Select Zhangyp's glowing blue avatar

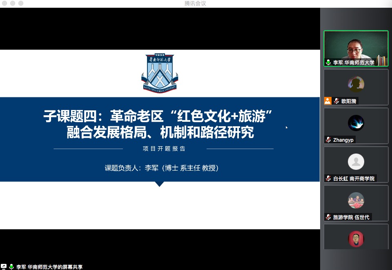click(356, 123)
